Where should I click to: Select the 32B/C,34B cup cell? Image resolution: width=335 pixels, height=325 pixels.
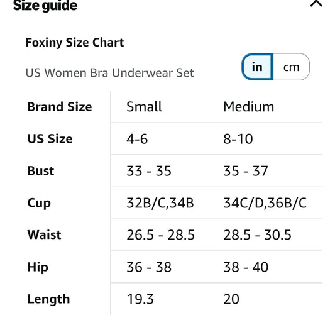160,203
